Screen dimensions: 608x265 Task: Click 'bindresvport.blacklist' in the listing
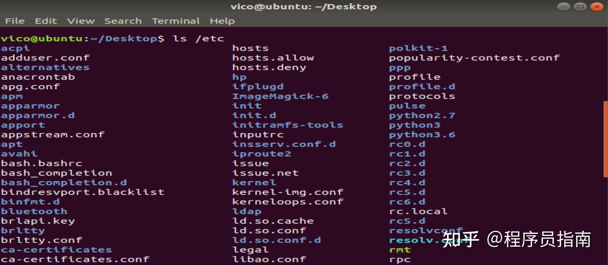click(83, 192)
